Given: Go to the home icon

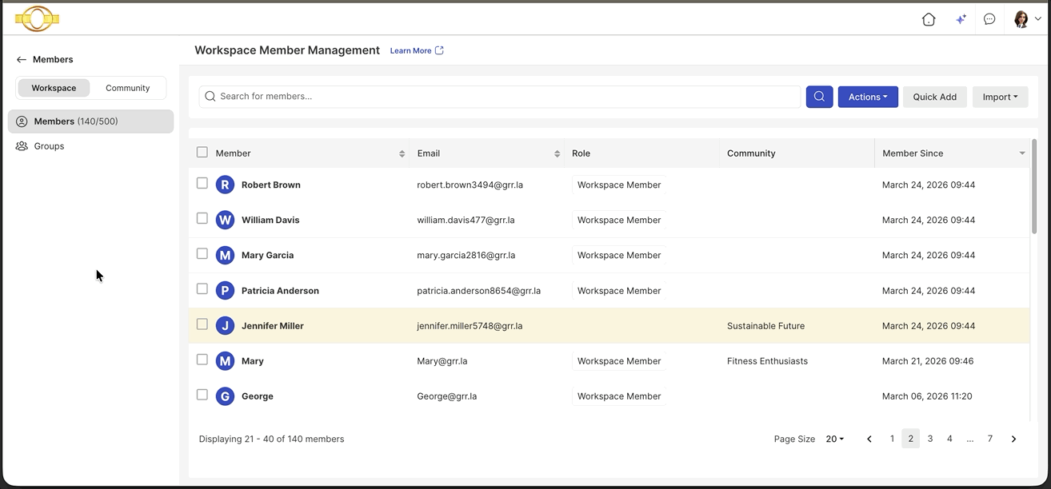Looking at the screenshot, I should click(x=929, y=19).
